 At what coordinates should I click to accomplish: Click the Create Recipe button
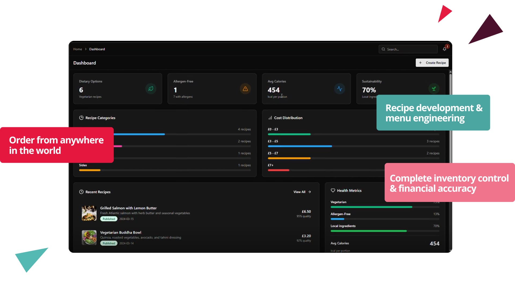(432, 63)
